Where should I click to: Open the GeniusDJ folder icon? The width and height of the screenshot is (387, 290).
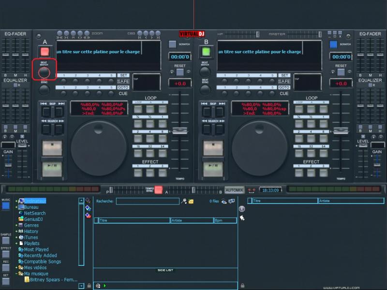[21, 219]
